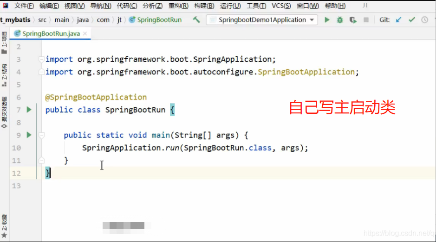The height and width of the screenshot is (242, 436).
Task: Click the main method name on line 9
Action: coord(161,135)
